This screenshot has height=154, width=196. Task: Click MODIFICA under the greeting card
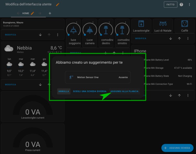tap(10, 35)
